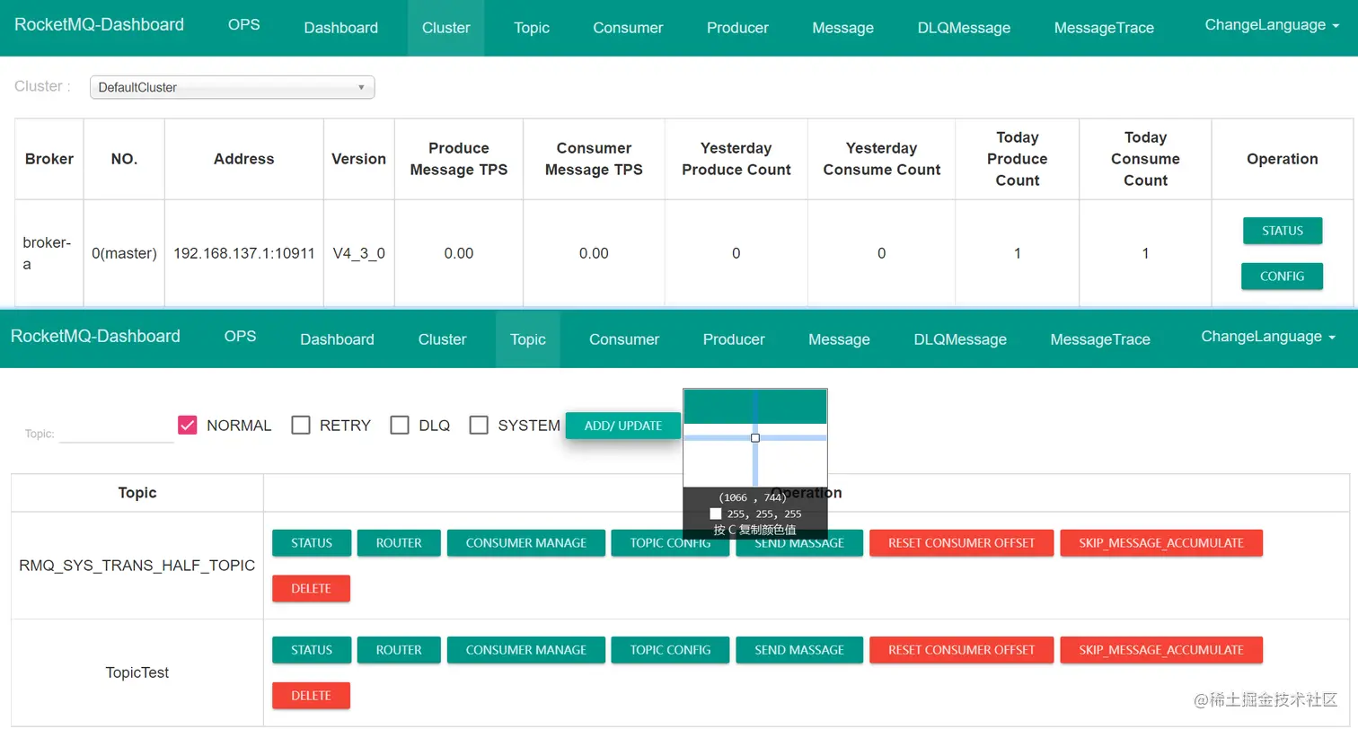This screenshot has width=1358, height=729.
Task: Enable the DLQ topic checkbox
Action: coord(400,425)
